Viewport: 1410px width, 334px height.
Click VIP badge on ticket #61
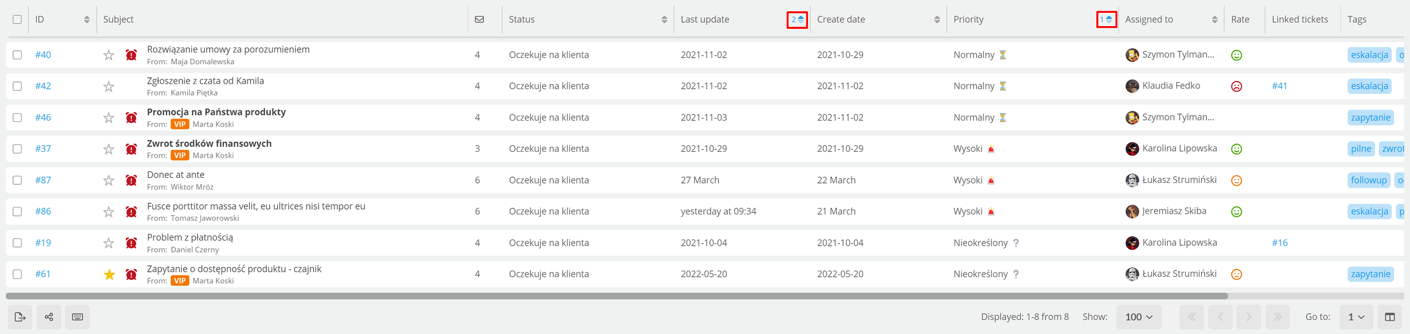click(180, 281)
